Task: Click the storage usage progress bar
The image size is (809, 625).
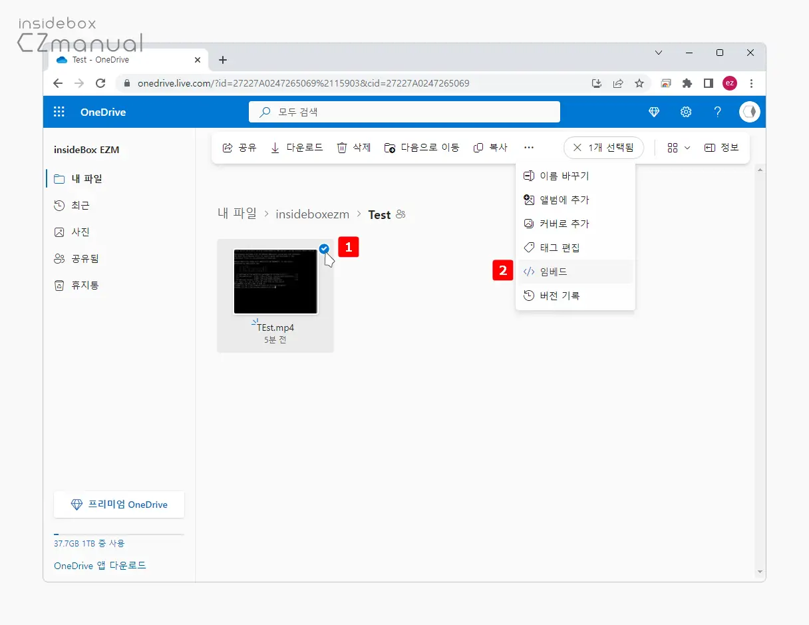Action: (x=119, y=534)
